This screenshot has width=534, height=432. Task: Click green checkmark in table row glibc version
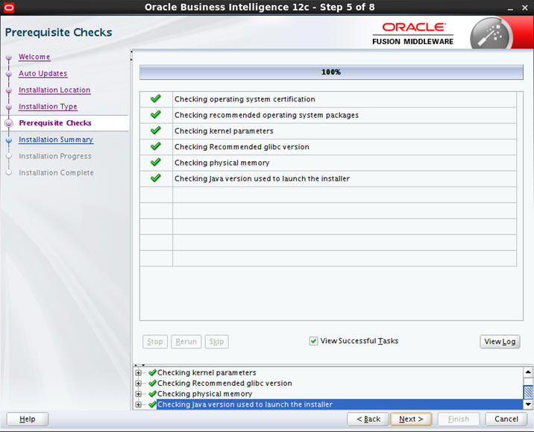[156, 146]
